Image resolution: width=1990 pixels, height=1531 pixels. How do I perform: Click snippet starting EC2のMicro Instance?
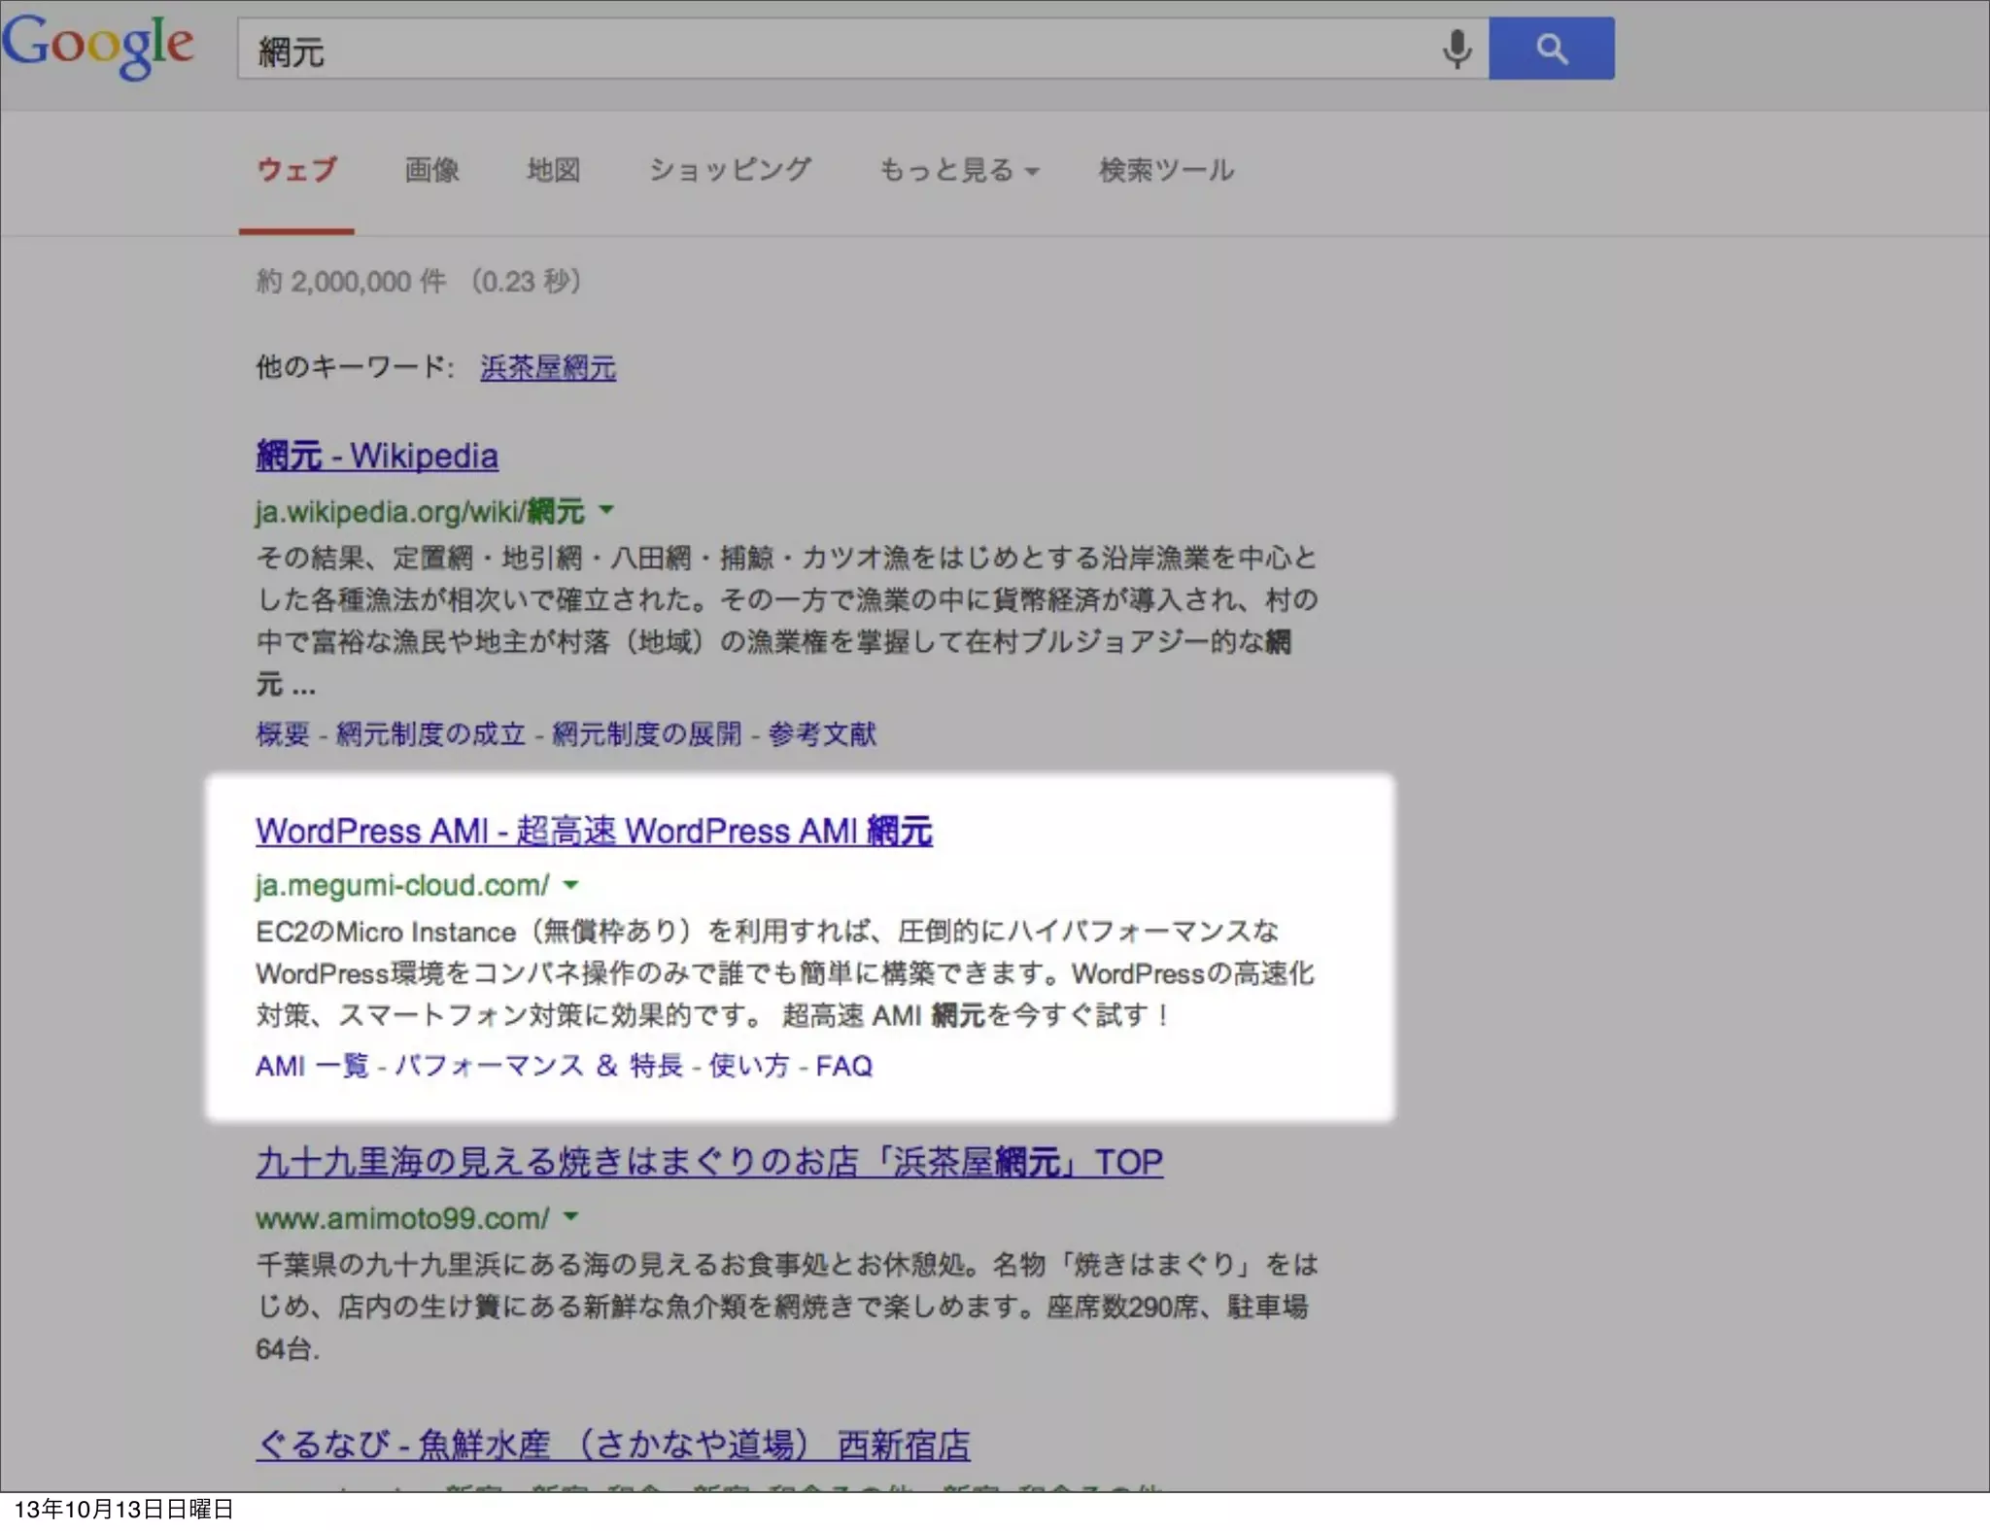click(785, 973)
